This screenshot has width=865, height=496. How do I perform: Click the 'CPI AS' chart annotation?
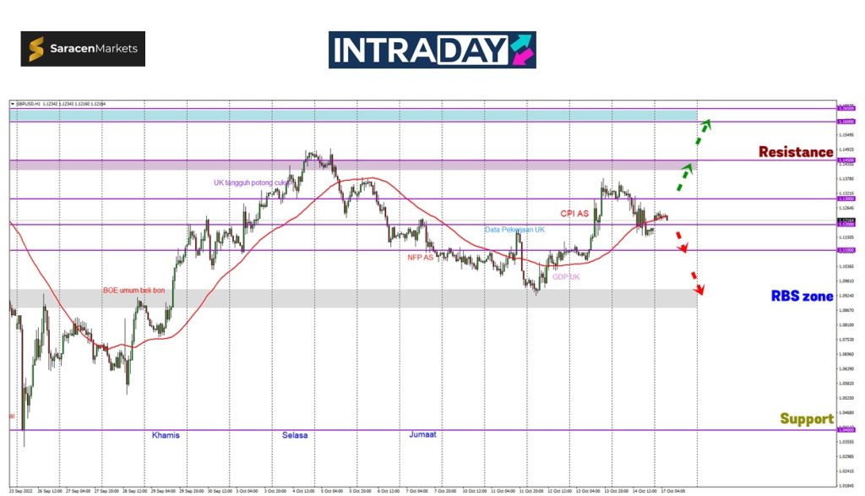pyautogui.click(x=574, y=214)
